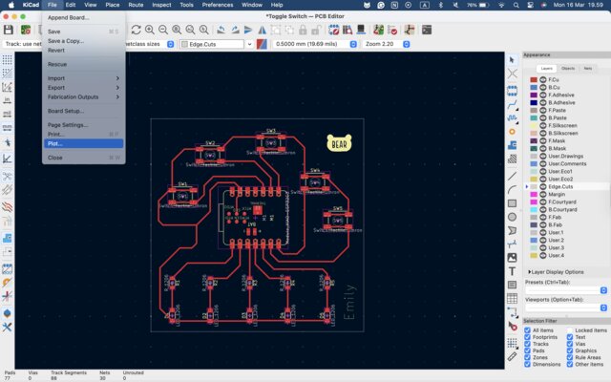Open the Inspect menu
Viewport: 611px width, 382px height.
click(161, 5)
